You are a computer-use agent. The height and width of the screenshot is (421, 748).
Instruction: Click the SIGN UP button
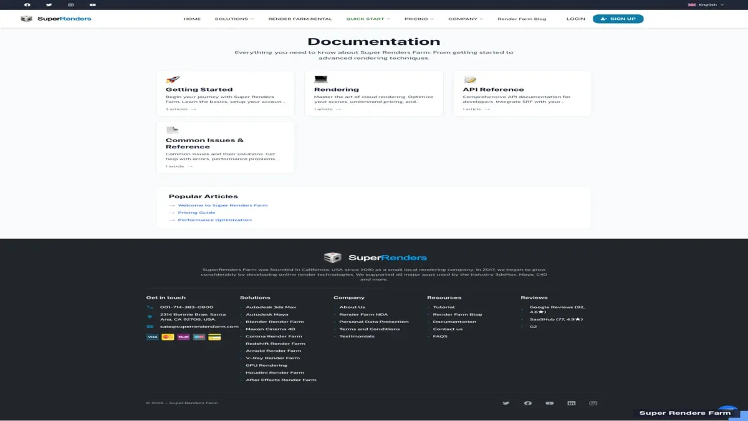[x=618, y=19]
